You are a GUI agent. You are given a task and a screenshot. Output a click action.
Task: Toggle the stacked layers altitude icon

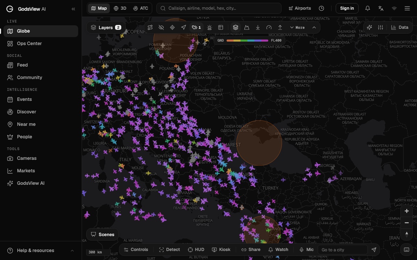click(x=236, y=27)
